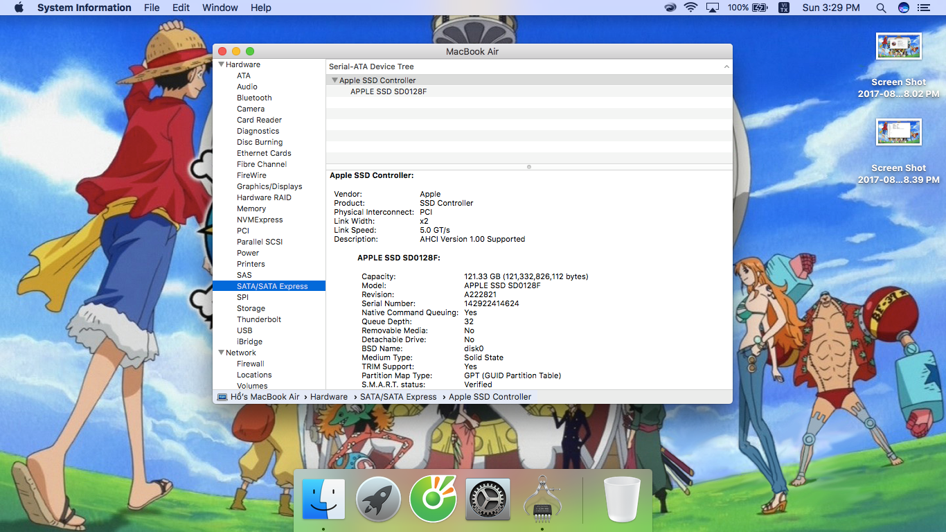Click the swirl status icon beside Wi-Fi

coord(670,8)
